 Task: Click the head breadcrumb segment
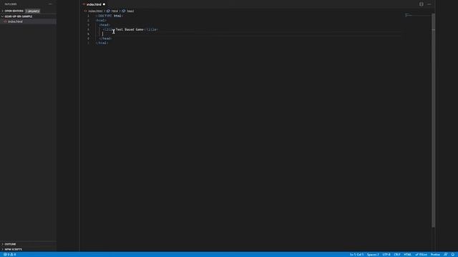click(x=130, y=11)
